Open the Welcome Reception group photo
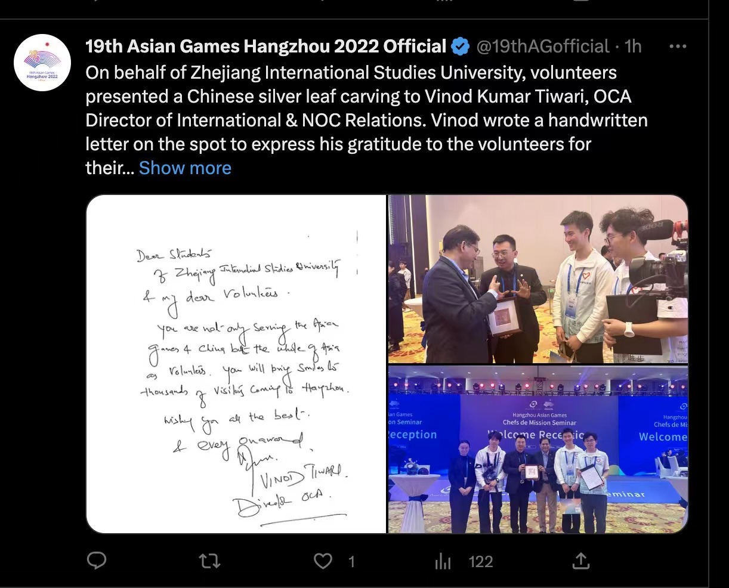Screen dimensions: 729x588 538,450
